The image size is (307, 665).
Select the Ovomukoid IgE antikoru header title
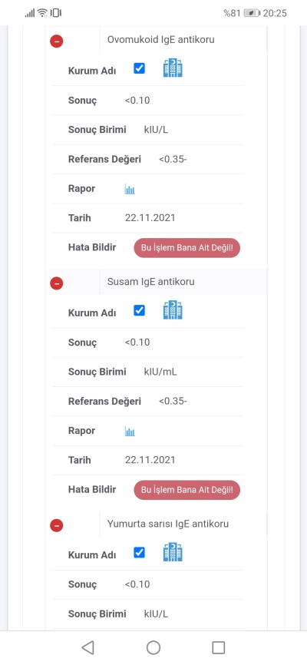point(160,40)
